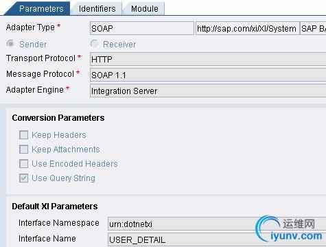Viewport: 326px width, 247px height.
Task: Open the Adapter Engine Integration Server dropdown
Action: pos(208,91)
